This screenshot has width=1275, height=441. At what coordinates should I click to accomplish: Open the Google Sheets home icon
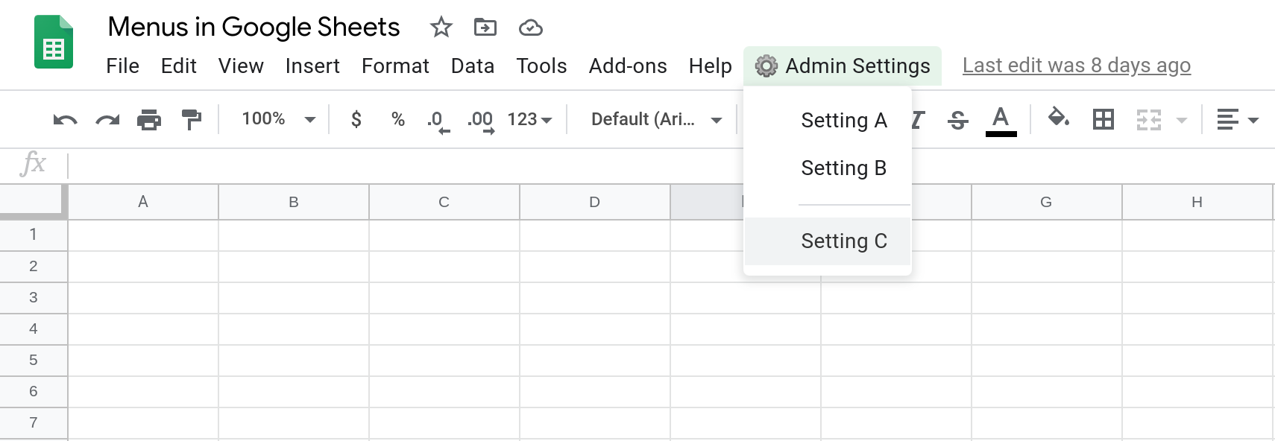[54, 43]
